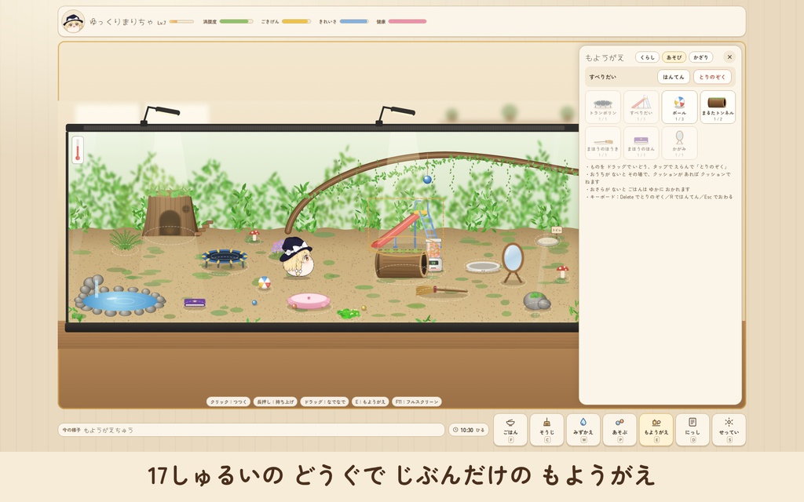Screen dimensions: 804x502
Task: Click the F11：フルスクリーン hint chip
Action: coord(417,402)
